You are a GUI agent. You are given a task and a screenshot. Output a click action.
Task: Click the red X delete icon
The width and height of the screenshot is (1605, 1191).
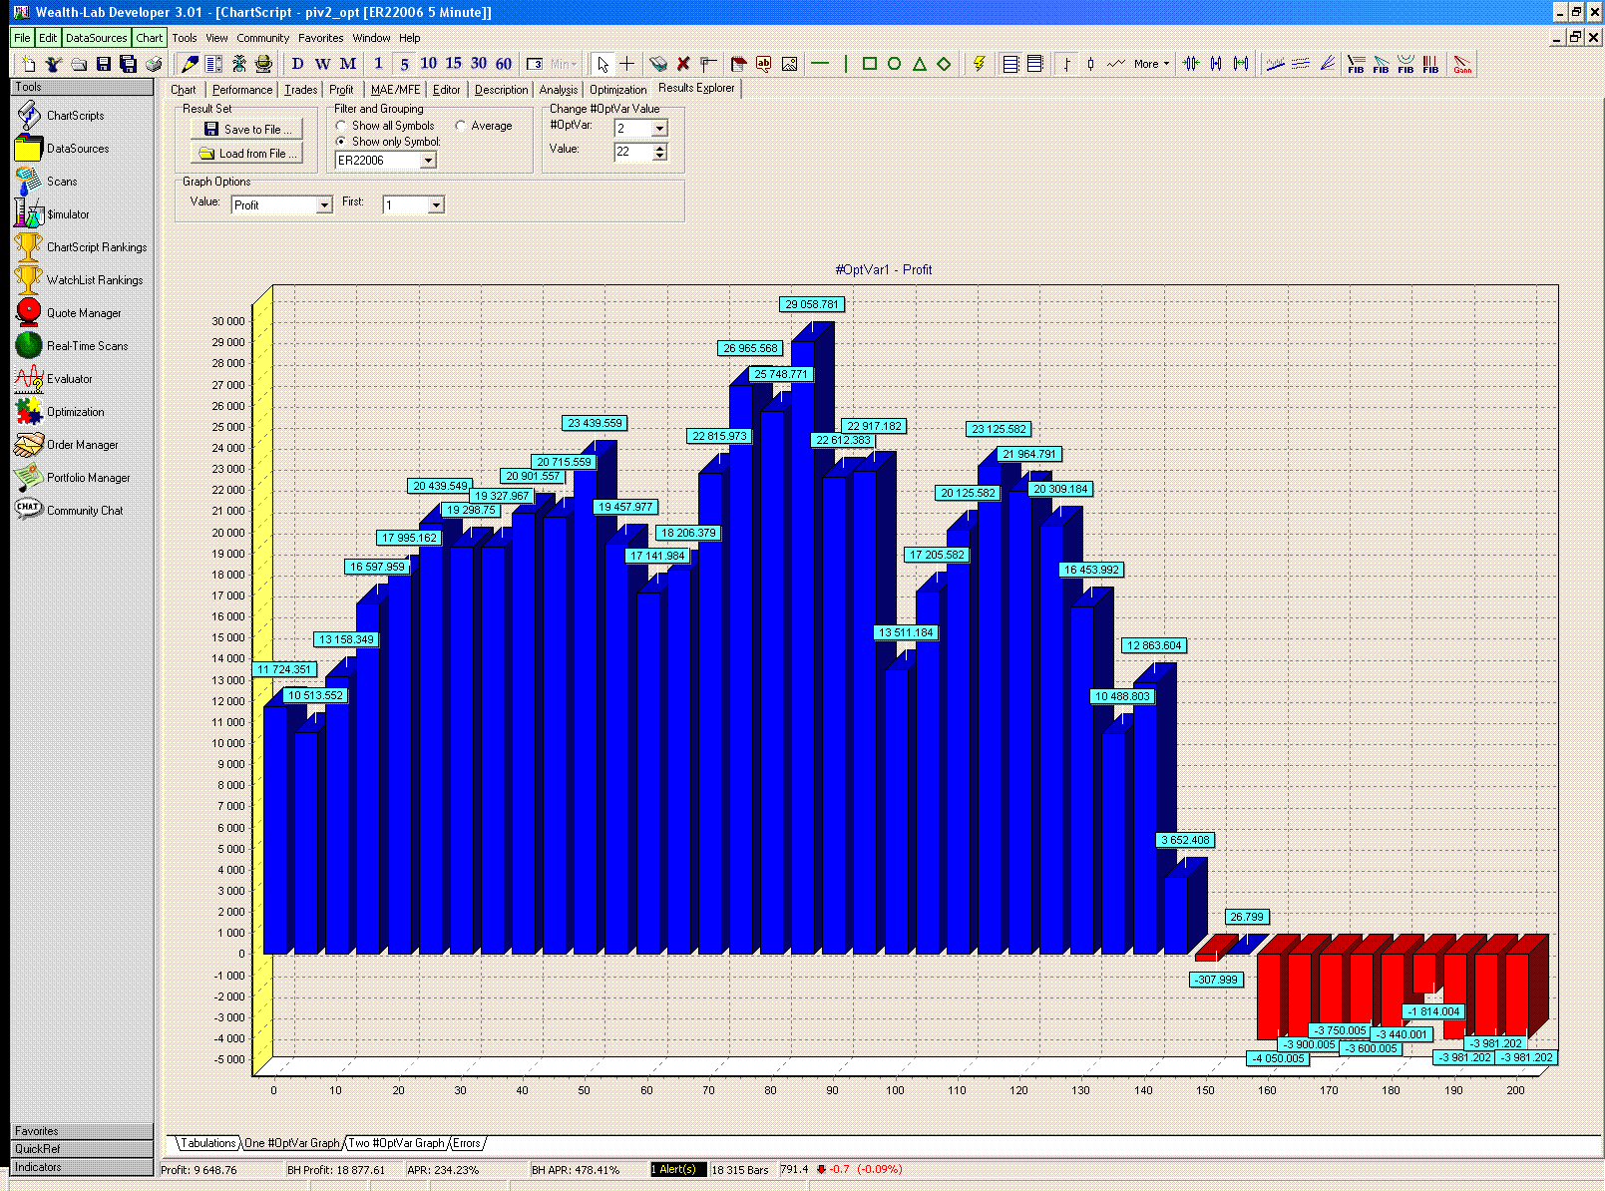683,64
